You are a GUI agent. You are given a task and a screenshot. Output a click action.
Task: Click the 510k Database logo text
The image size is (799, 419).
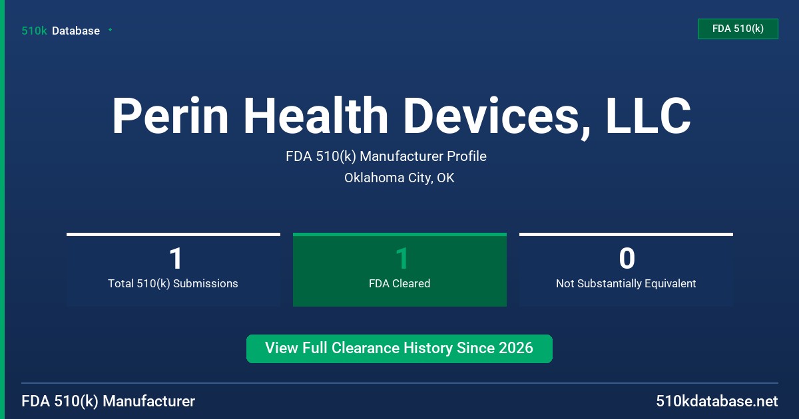(x=61, y=31)
